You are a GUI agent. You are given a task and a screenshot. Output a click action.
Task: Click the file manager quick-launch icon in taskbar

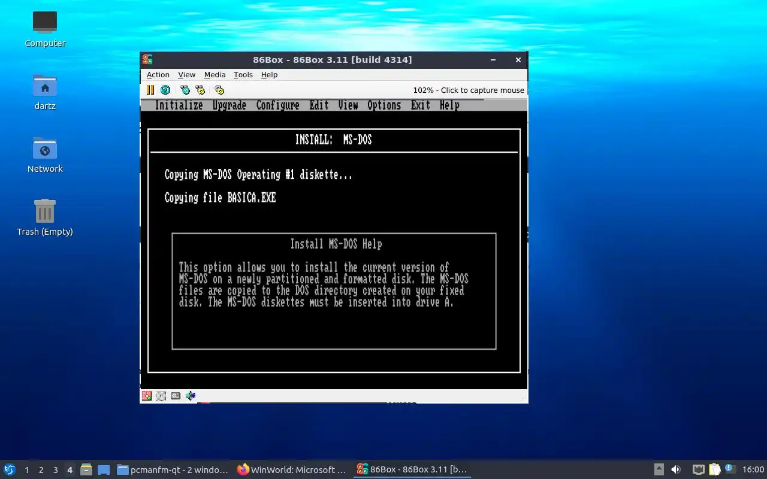coord(86,469)
